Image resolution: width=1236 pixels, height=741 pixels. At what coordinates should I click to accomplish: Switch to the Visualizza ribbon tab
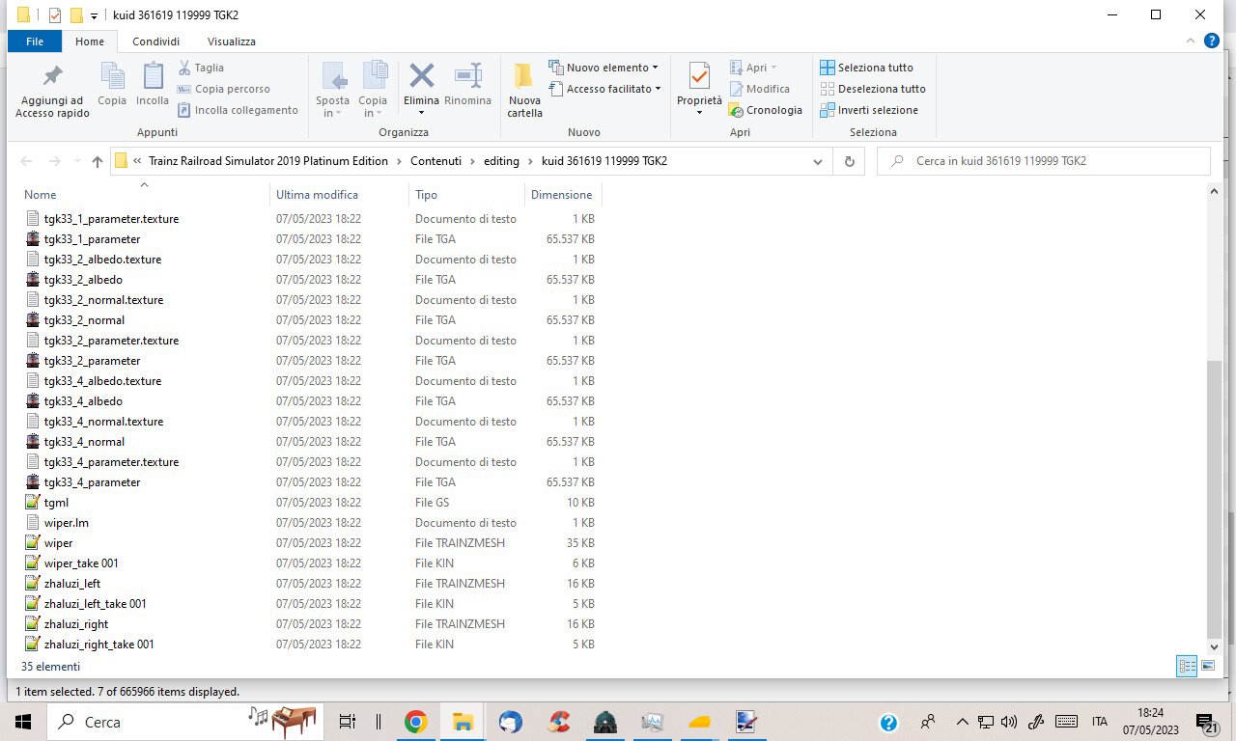tap(232, 41)
